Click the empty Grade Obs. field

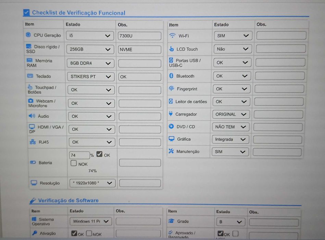(274, 223)
